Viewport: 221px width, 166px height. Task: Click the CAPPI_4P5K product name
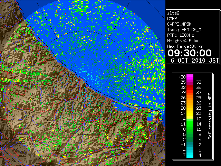tap(179, 24)
